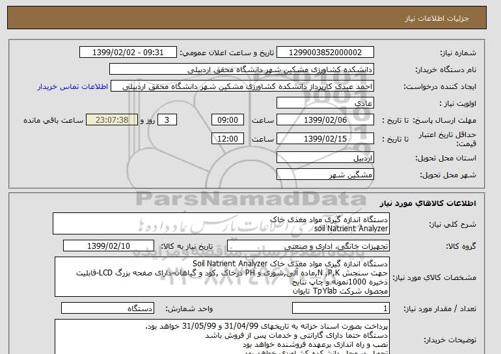Select the general description box soil Natrient Analyzer
501x354 pixels.
[x=221, y=224]
